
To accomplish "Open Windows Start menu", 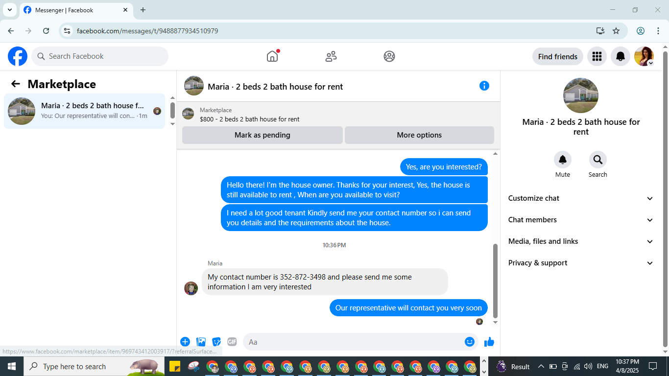I will [11, 366].
